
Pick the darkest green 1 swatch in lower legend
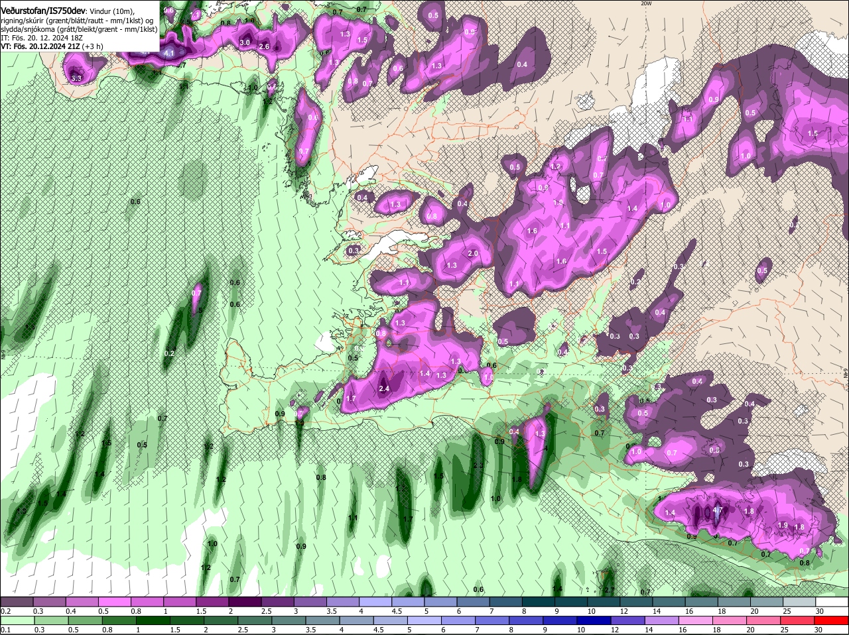[x=153, y=620]
